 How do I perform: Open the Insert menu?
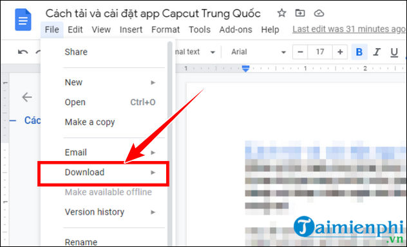tap(131, 30)
